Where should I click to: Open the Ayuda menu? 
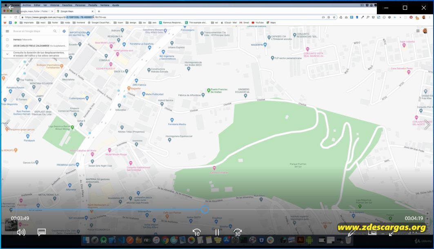pyautogui.click(x=116, y=5)
